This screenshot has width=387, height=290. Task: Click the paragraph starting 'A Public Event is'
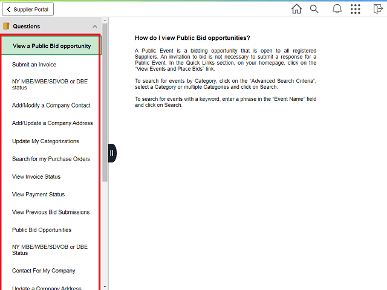coord(226,60)
